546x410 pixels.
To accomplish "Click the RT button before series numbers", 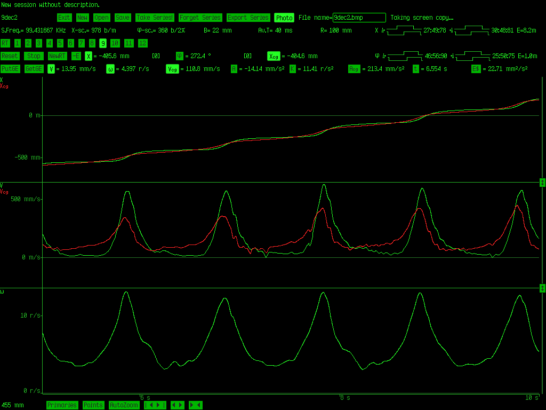I will (x=5, y=43).
